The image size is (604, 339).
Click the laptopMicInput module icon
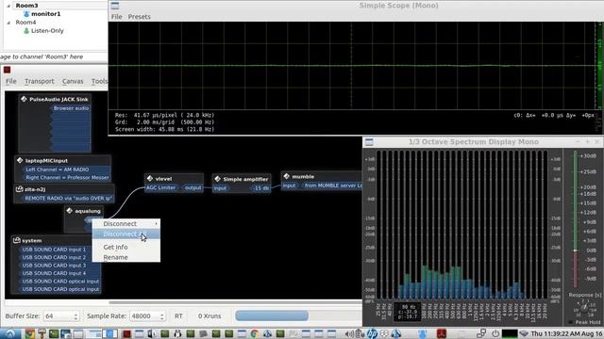pyautogui.click(x=20, y=160)
